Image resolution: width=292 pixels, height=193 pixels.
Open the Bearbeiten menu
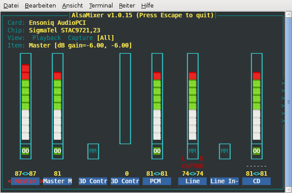click(40, 6)
